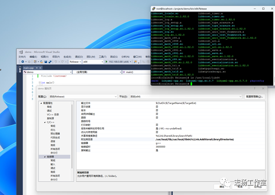Image resolution: width=275 pixels, height=195 pixels.
Task: Click the Redo arrow icon
Action: (x=63, y=62)
